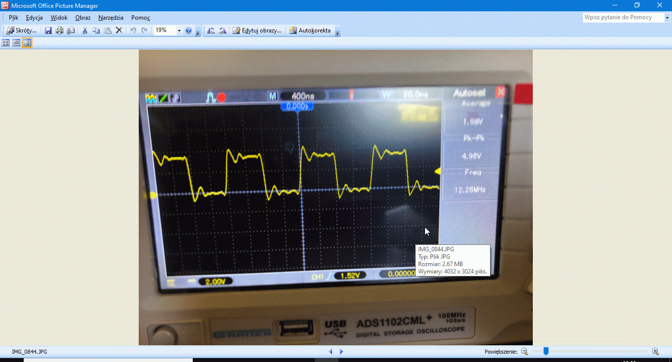Click the Save icon in toolbar
This screenshot has width=672, height=362.
(48, 30)
